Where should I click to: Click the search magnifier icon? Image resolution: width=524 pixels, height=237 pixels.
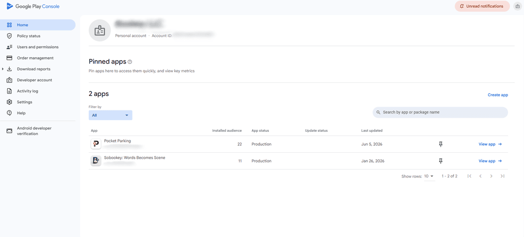tap(378, 112)
